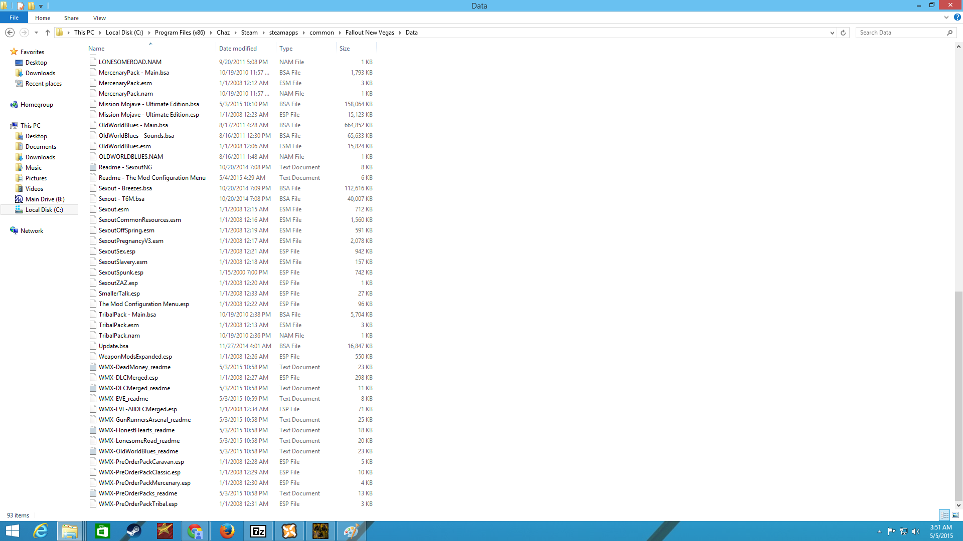Open the View ribbon tab

click(x=99, y=18)
